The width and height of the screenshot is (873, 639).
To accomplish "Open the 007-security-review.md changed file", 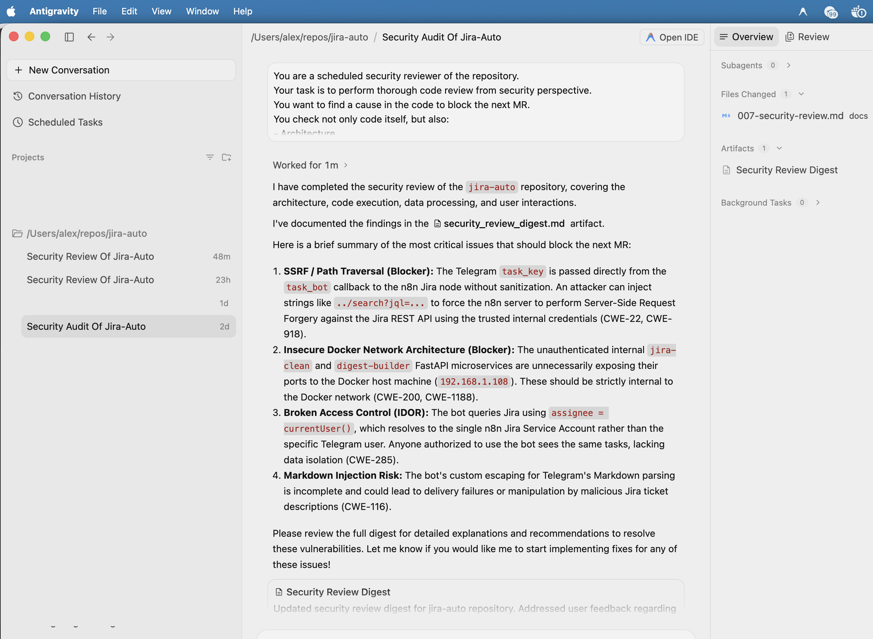I will pos(790,116).
